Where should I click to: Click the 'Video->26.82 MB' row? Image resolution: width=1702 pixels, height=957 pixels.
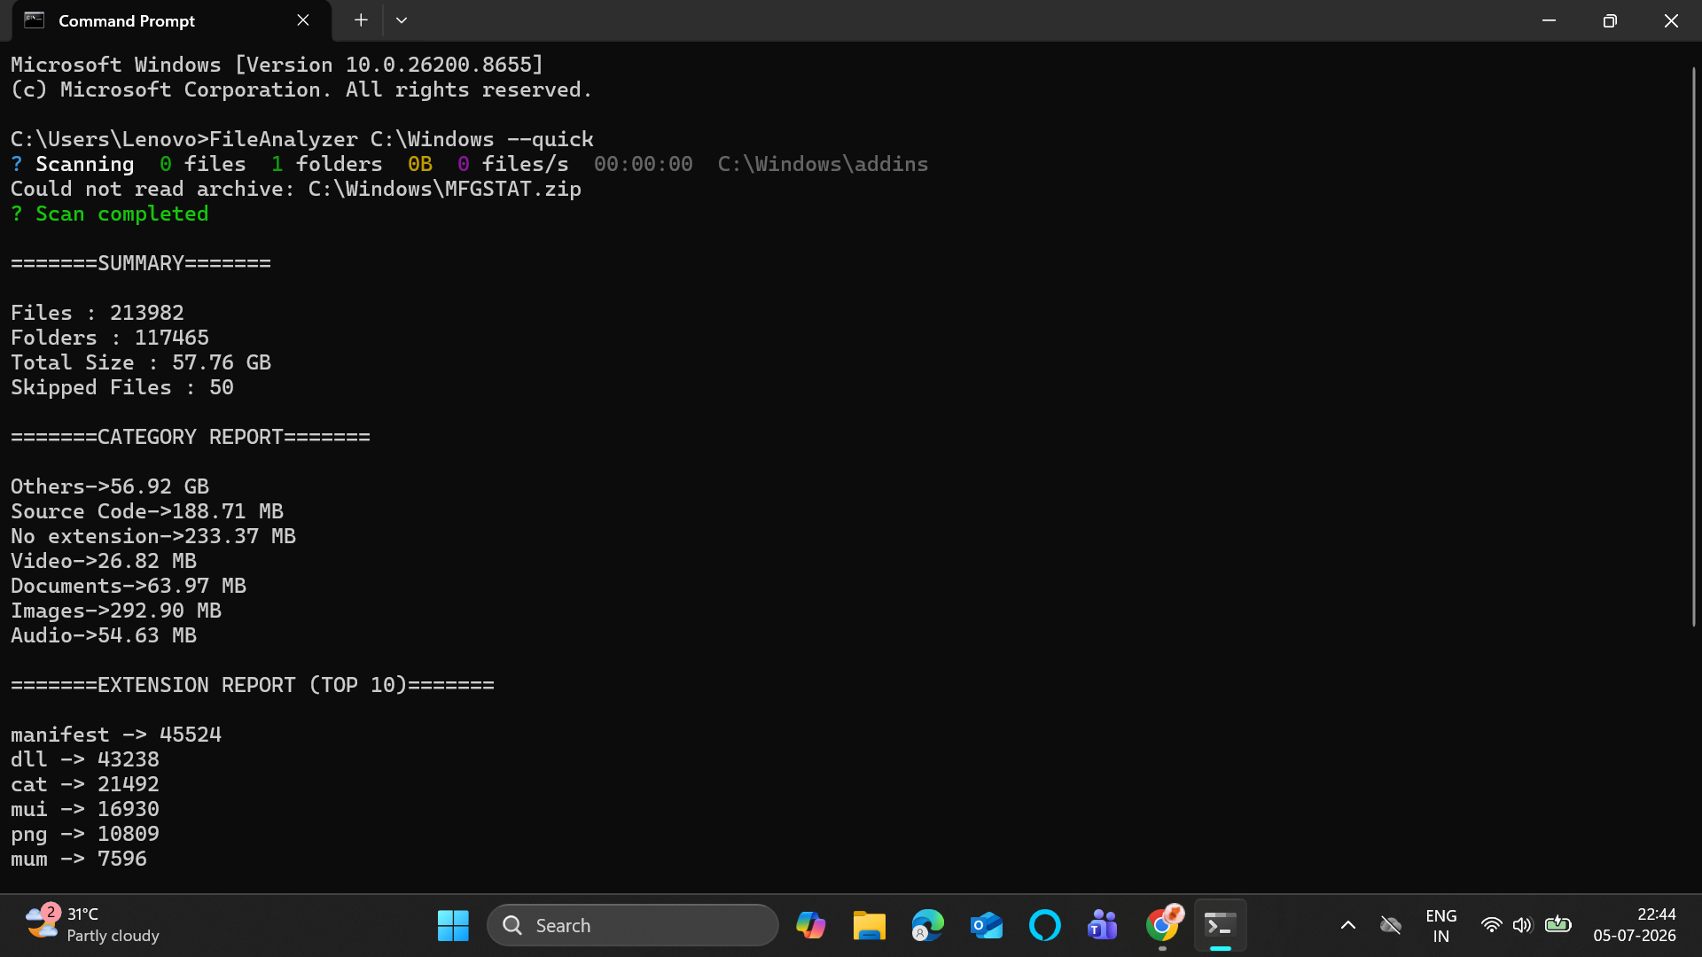pos(104,561)
